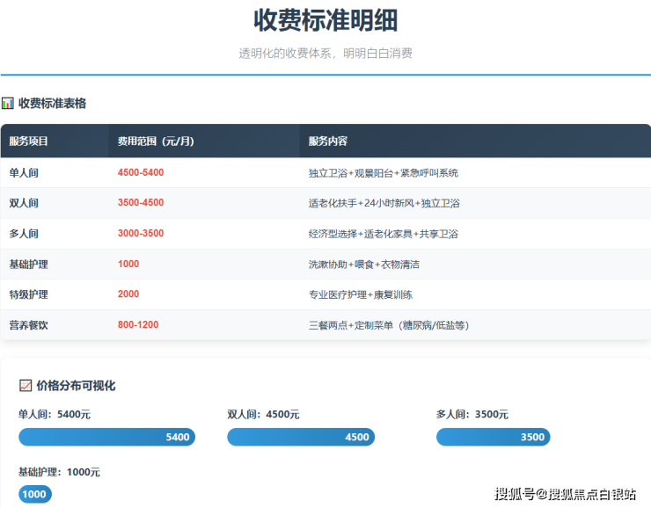Click the 双人间 row label in table
Screen dimensions: 651x508
click(24, 203)
